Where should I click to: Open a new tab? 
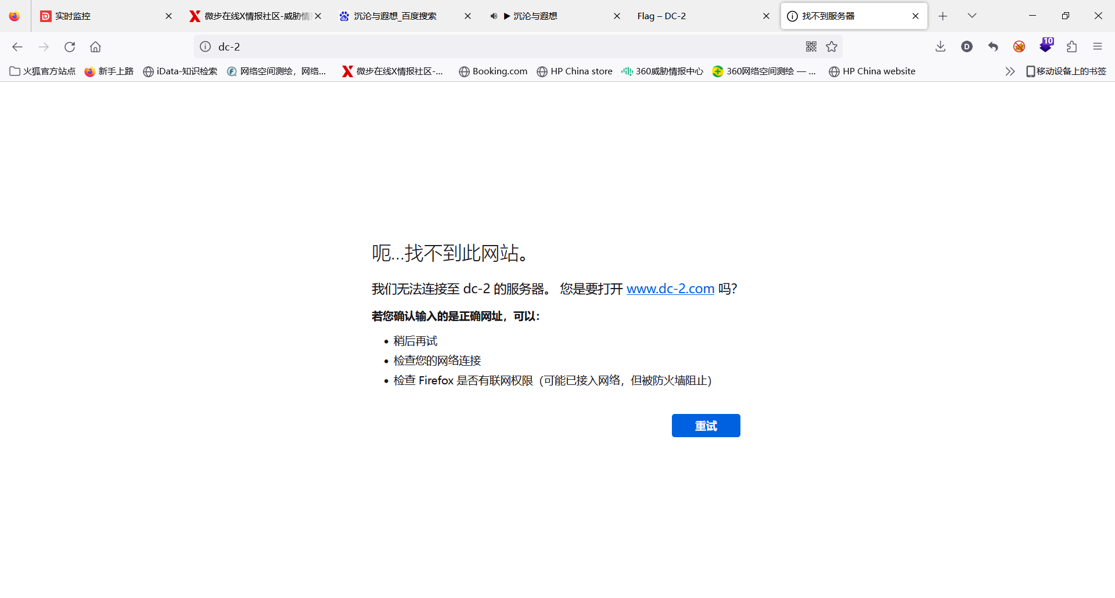point(943,16)
